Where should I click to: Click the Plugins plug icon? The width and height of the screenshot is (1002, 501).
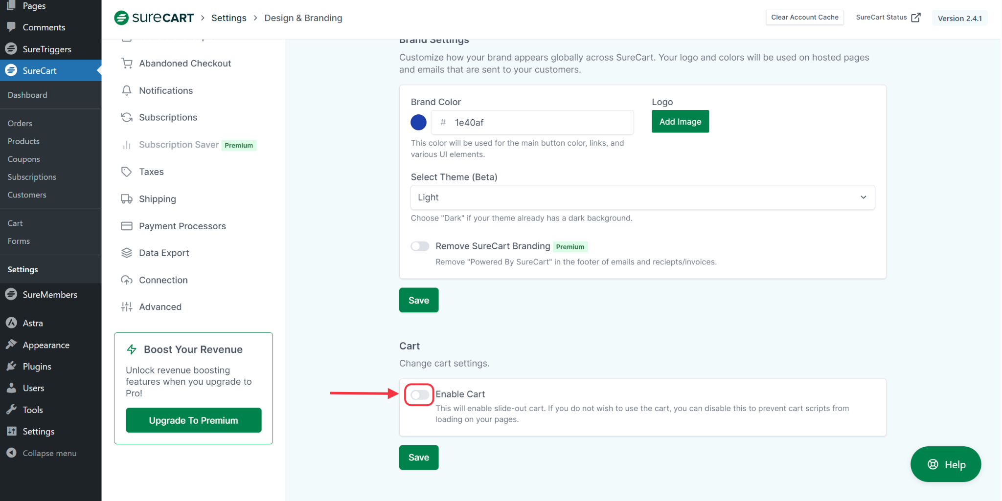(11, 366)
